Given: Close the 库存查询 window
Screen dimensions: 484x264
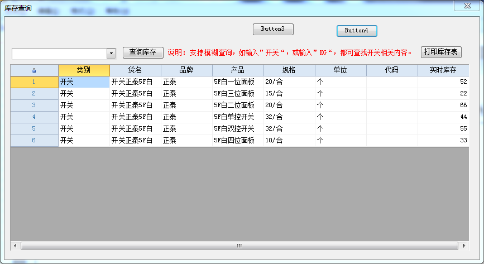Looking at the screenshot, I should tap(468, 6).
